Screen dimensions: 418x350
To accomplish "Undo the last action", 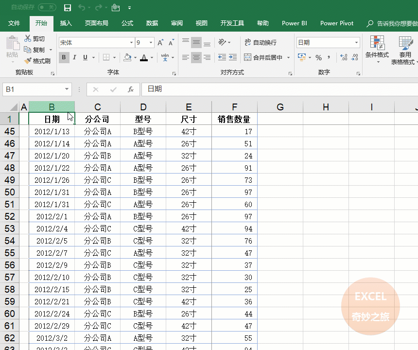I will [82, 8].
